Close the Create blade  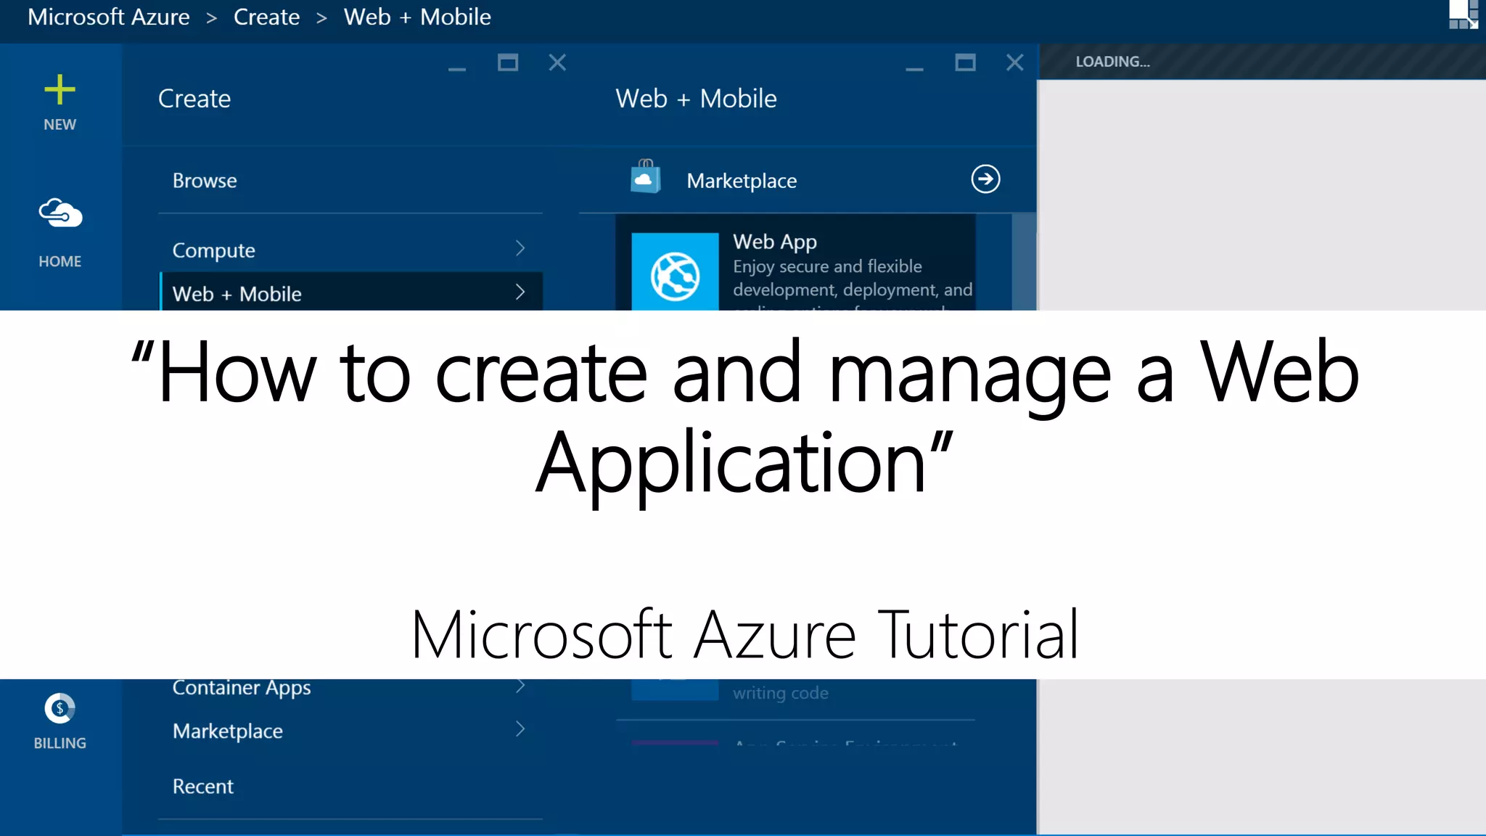click(557, 62)
